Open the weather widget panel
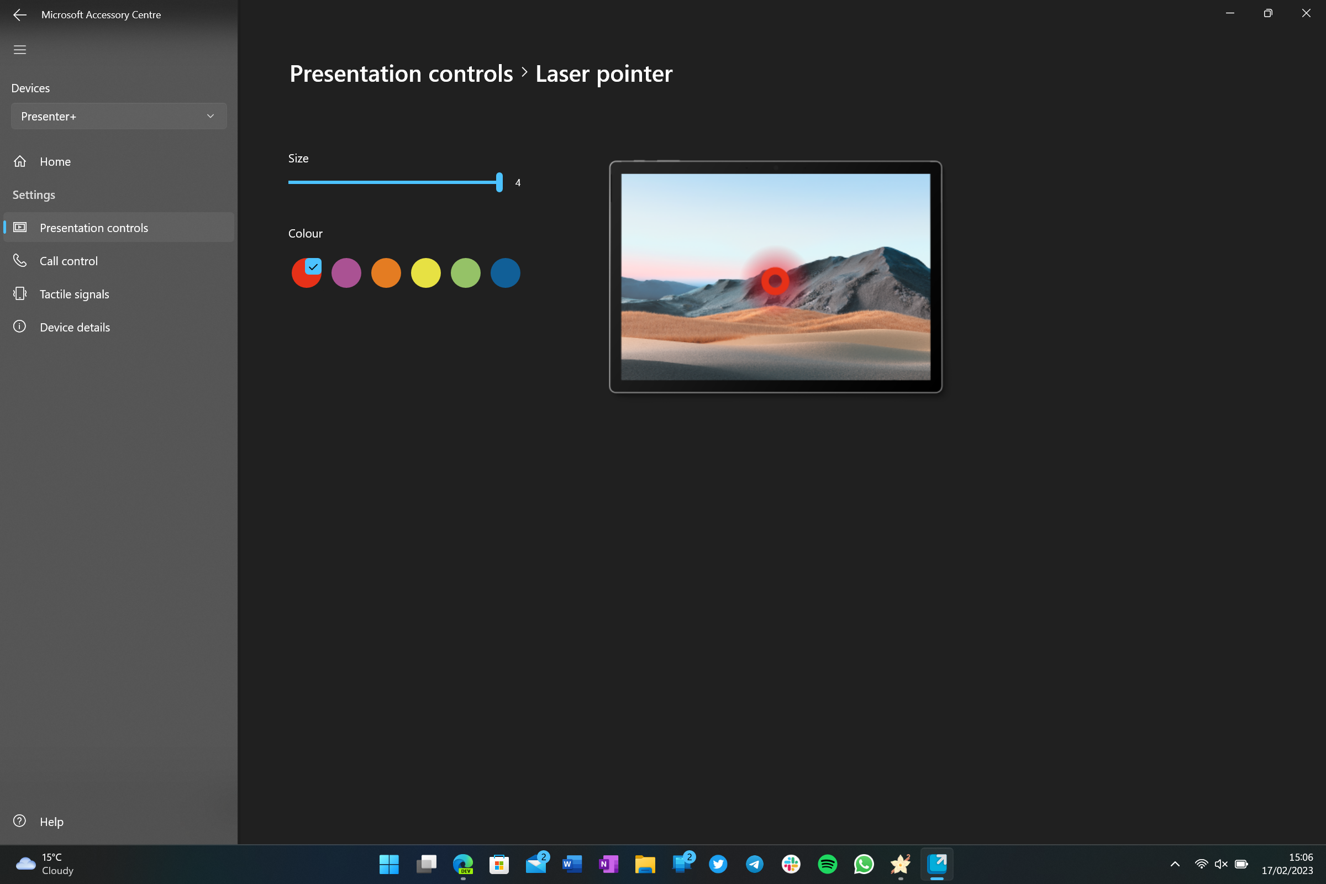The image size is (1326, 884). tap(45, 864)
